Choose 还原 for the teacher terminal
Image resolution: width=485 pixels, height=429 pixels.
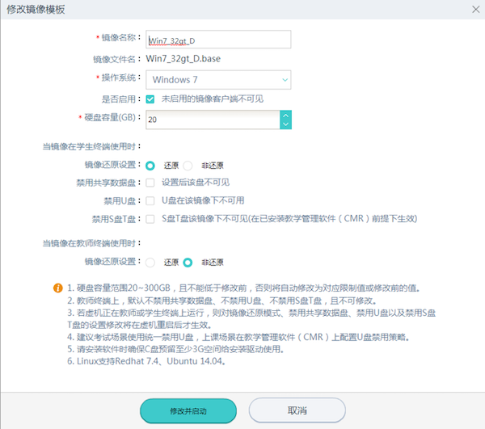(150, 262)
